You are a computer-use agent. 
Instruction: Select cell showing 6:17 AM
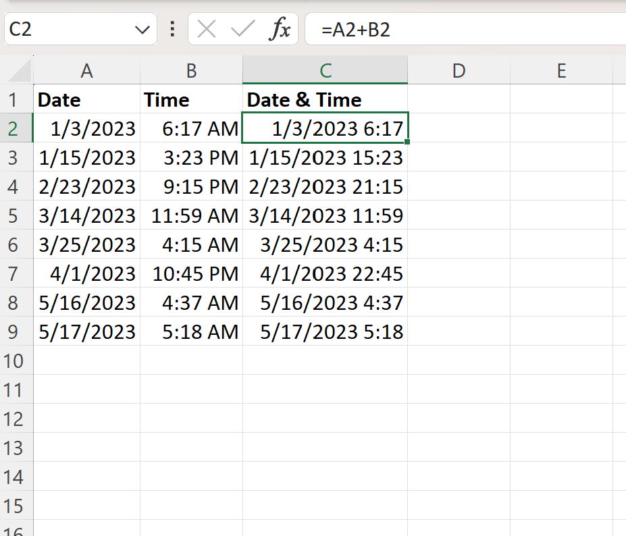[191, 128]
